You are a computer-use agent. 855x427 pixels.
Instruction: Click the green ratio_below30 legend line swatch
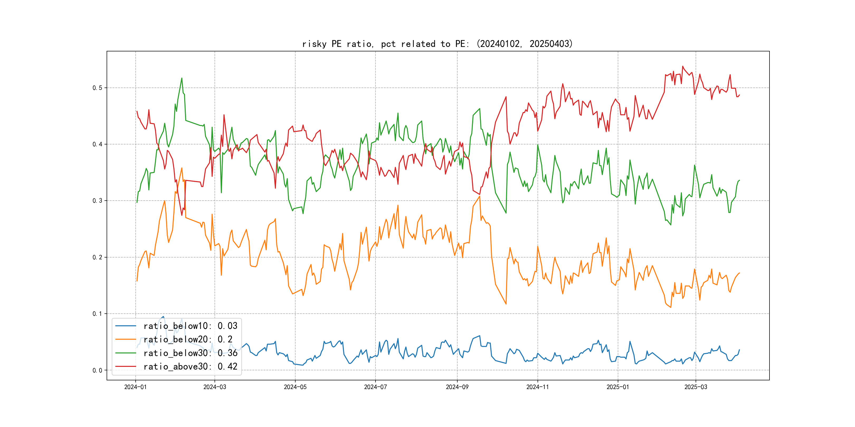click(x=125, y=353)
